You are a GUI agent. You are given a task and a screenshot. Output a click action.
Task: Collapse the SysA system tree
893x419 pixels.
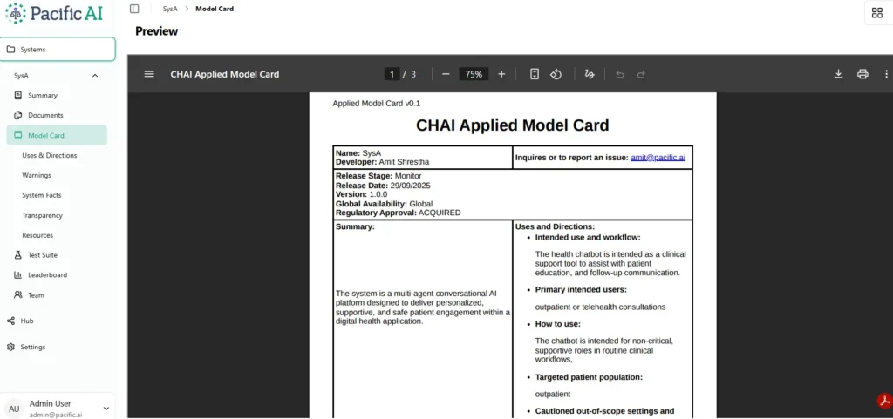95,76
